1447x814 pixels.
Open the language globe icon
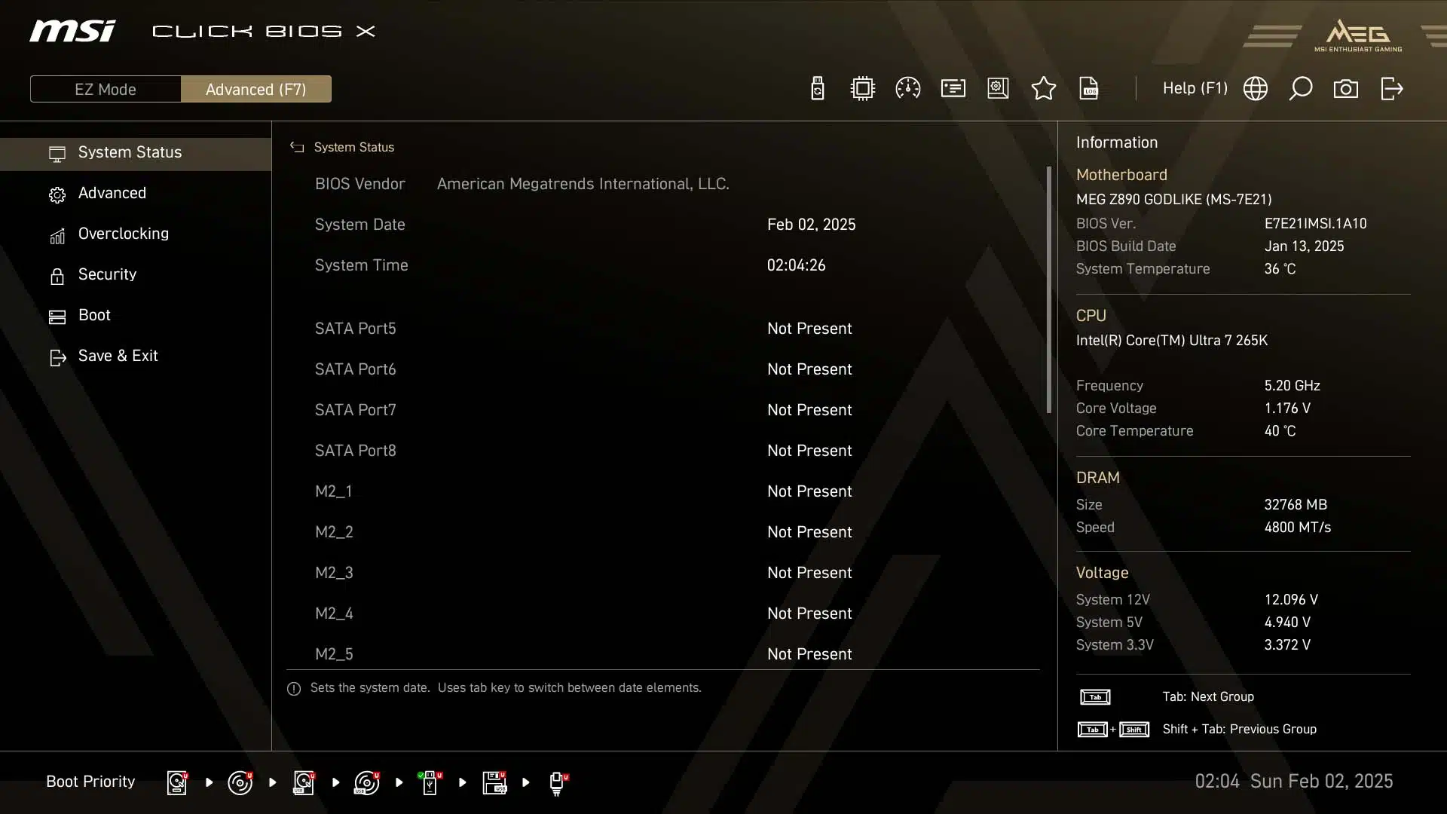[1255, 89]
